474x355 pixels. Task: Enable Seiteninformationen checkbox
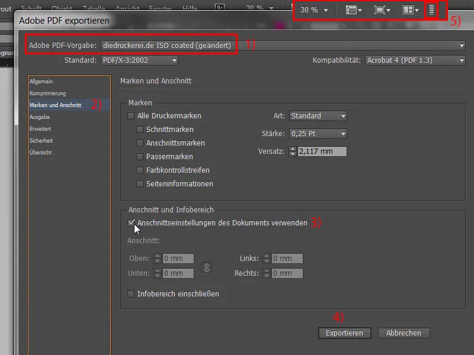click(140, 184)
